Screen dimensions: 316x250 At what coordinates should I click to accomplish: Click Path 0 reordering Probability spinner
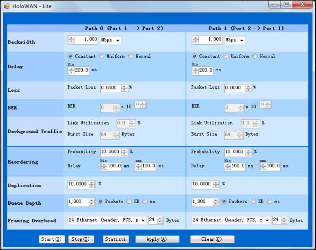pos(124,152)
